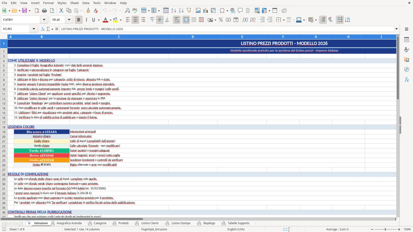The height and width of the screenshot is (232, 413).
Task: Insert a hyperlink
Action: (x=233, y=11)
